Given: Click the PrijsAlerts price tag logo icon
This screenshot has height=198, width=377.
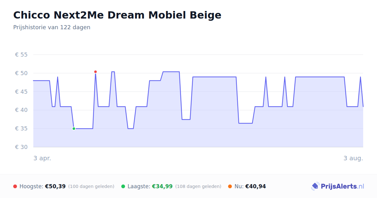Looking at the screenshot, I should (x=315, y=186).
